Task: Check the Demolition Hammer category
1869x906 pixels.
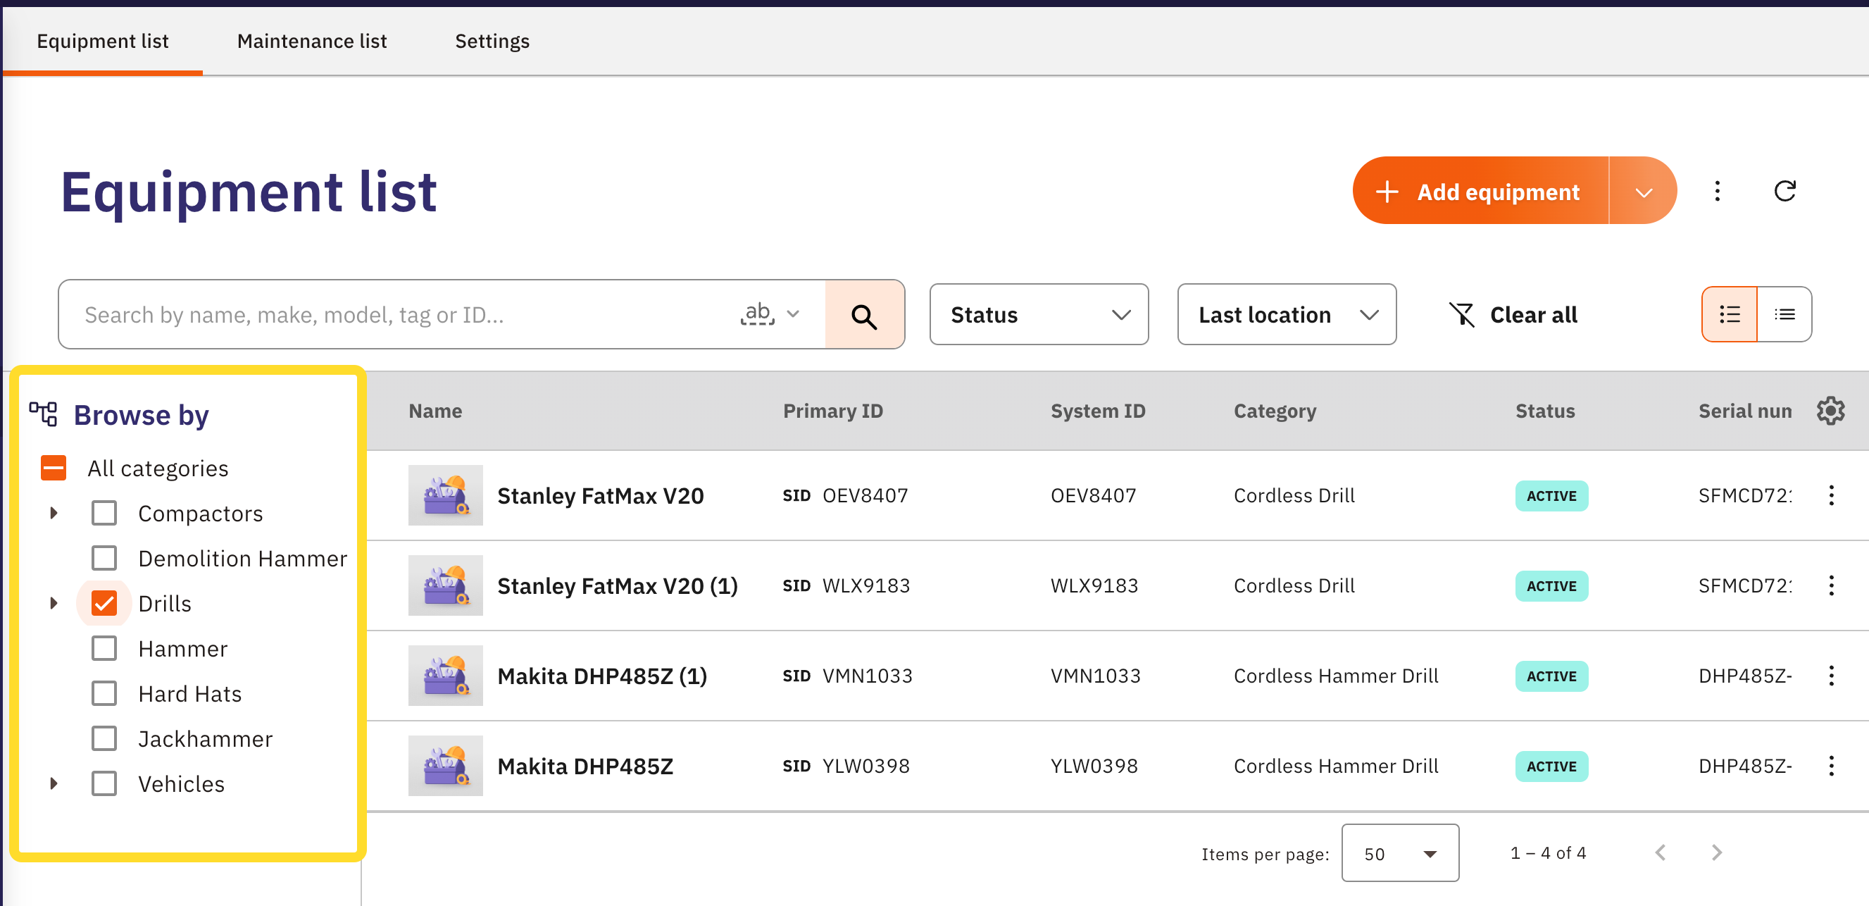Action: coord(104,558)
